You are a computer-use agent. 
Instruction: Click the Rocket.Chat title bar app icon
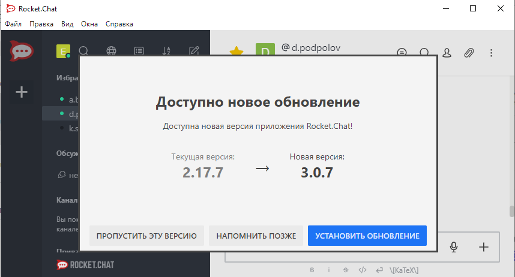[x=11, y=8]
